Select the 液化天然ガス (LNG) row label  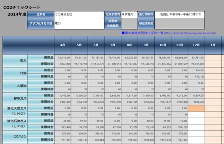click(x=15, y=111)
